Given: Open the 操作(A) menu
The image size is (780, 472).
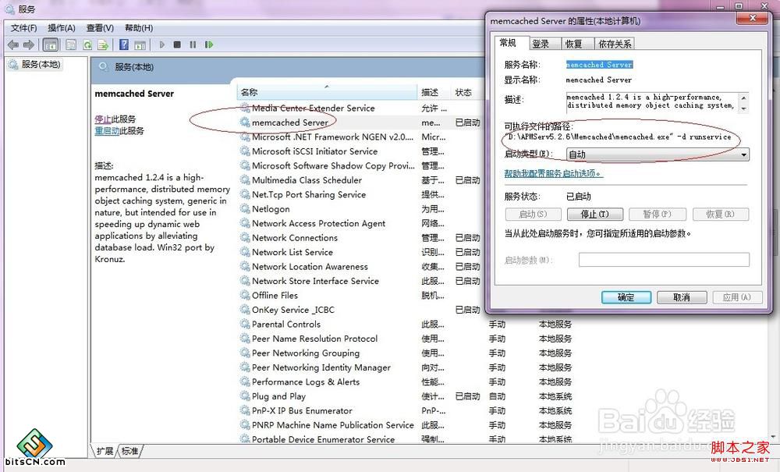Looking at the screenshot, I should pyautogui.click(x=61, y=28).
